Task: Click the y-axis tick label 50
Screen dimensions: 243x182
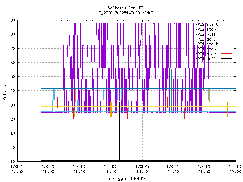Action: [x=13, y=77]
